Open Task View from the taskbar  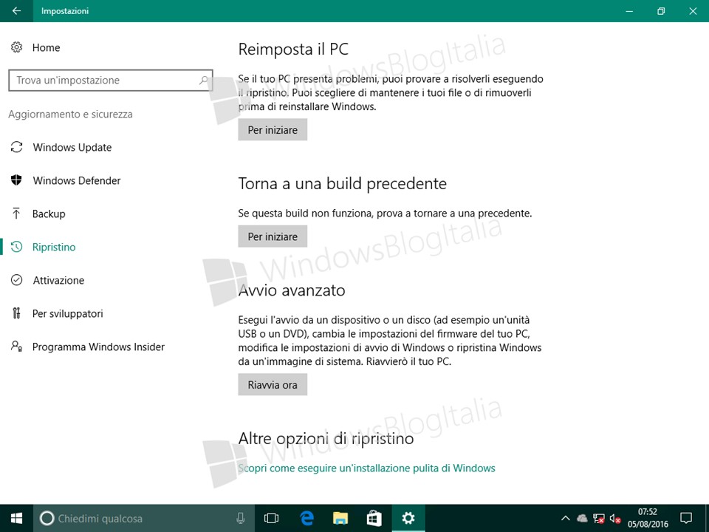pyautogui.click(x=271, y=519)
